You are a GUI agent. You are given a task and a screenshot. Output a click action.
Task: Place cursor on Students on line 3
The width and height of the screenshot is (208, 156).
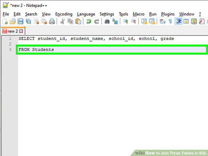click(43, 49)
